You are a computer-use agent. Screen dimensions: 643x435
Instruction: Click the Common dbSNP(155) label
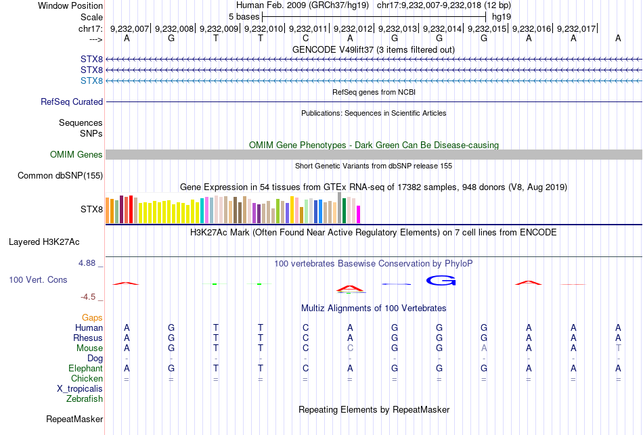[60, 175]
